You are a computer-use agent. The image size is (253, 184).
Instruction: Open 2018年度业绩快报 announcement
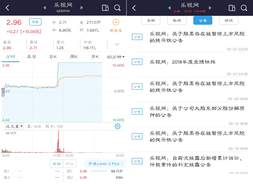190,65
